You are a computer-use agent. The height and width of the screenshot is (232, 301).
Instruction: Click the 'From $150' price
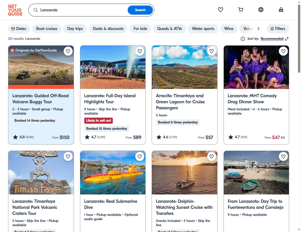tap(61, 137)
